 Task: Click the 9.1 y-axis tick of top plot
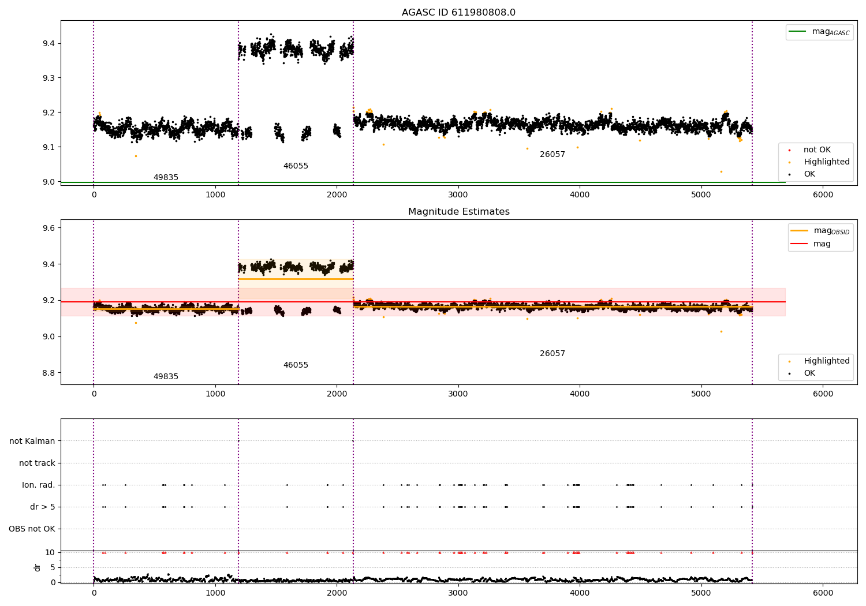(48, 147)
